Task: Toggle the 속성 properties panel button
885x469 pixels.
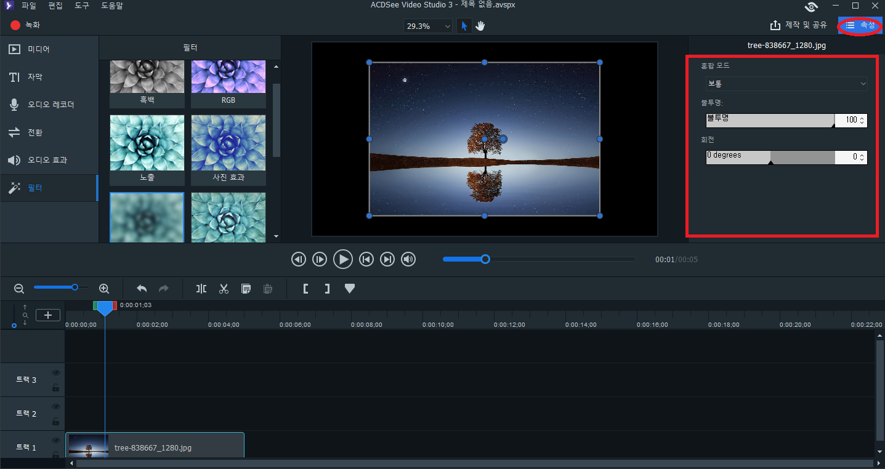Action: pos(860,25)
